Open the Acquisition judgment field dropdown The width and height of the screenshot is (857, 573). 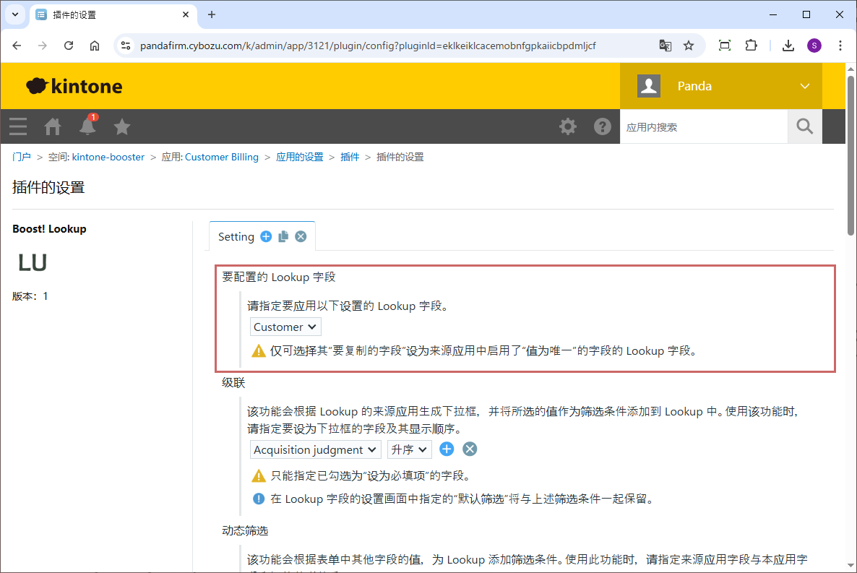pos(315,449)
